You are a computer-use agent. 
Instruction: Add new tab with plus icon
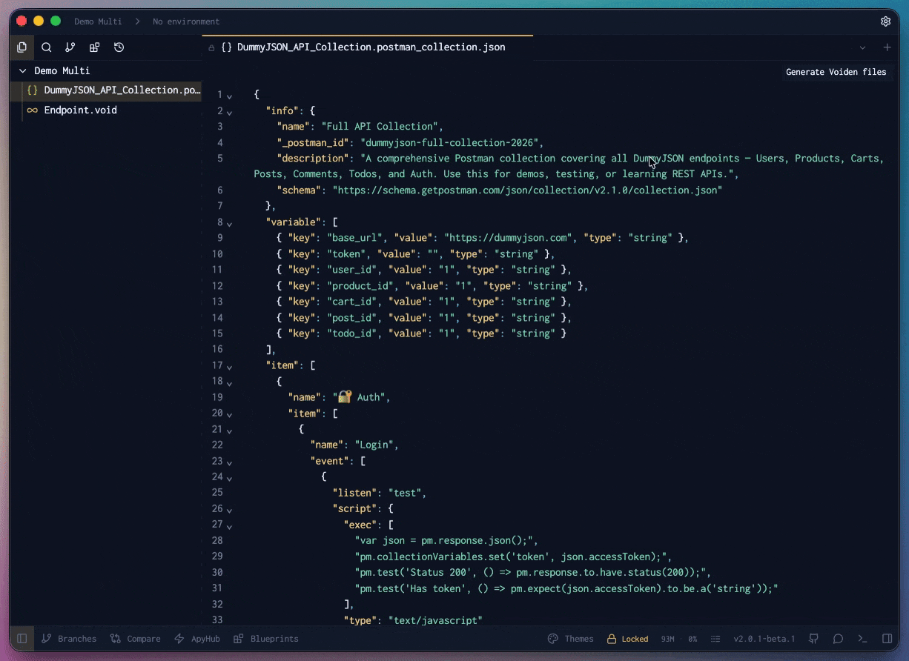[x=887, y=47]
